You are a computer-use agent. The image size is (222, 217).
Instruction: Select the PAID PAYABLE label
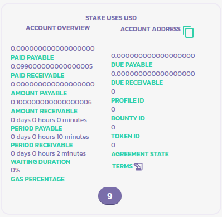click(x=32, y=57)
